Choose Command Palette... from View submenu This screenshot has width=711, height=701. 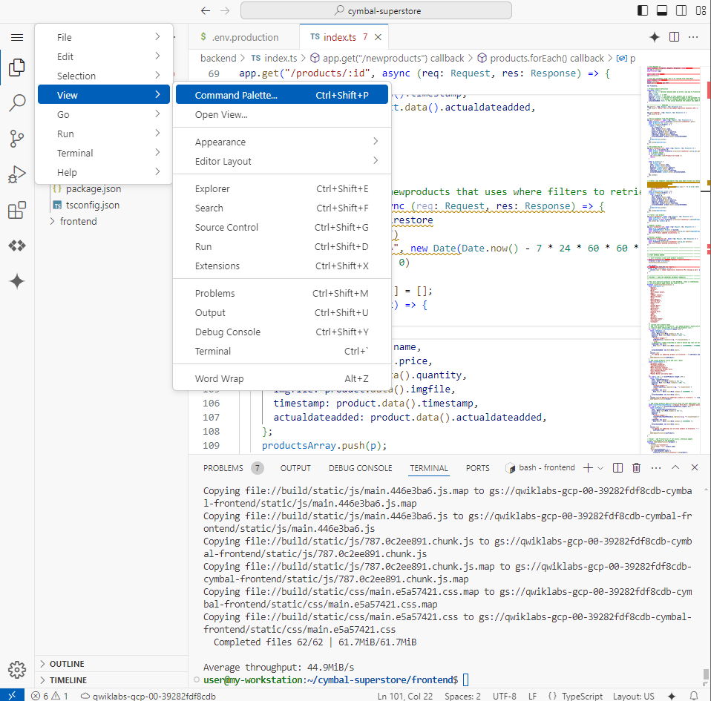coord(282,95)
